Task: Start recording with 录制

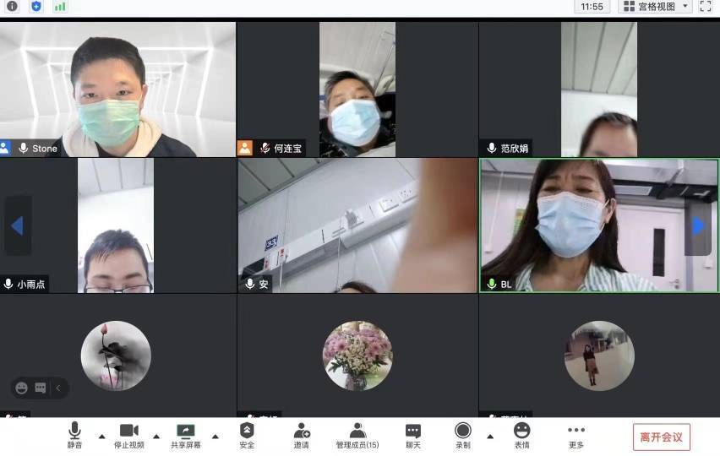Action: click(x=463, y=436)
